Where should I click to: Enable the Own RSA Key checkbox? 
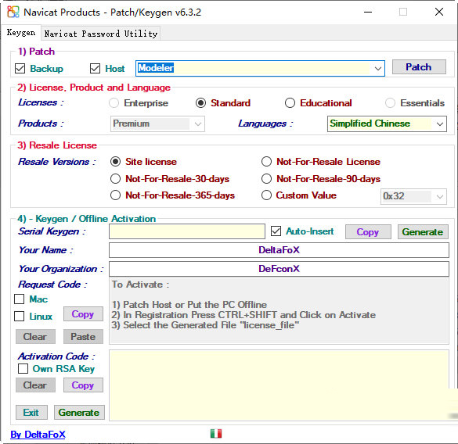point(23,368)
